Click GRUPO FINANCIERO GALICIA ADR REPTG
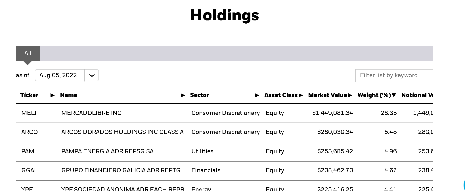The image size is (465, 191). pyautogui.click(x=121, y=170)
